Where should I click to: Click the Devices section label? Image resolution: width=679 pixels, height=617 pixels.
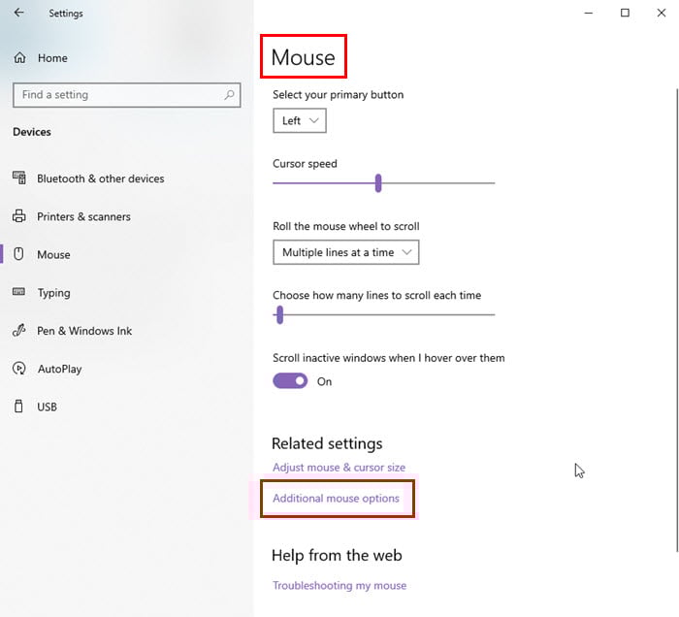[32, 132]
